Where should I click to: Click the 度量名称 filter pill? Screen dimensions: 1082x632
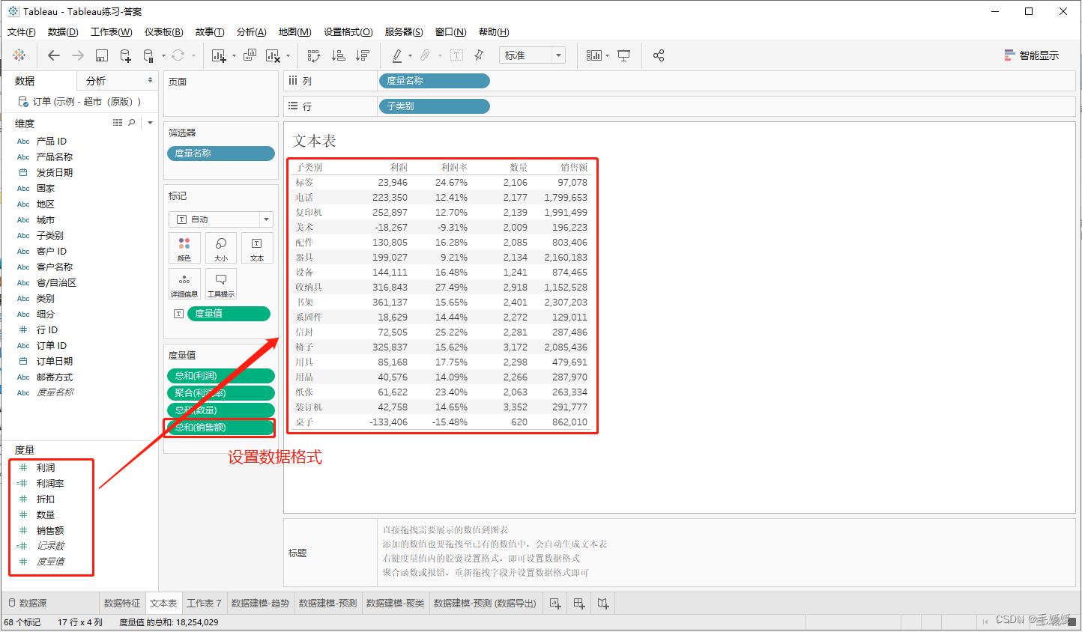[220, 154]
